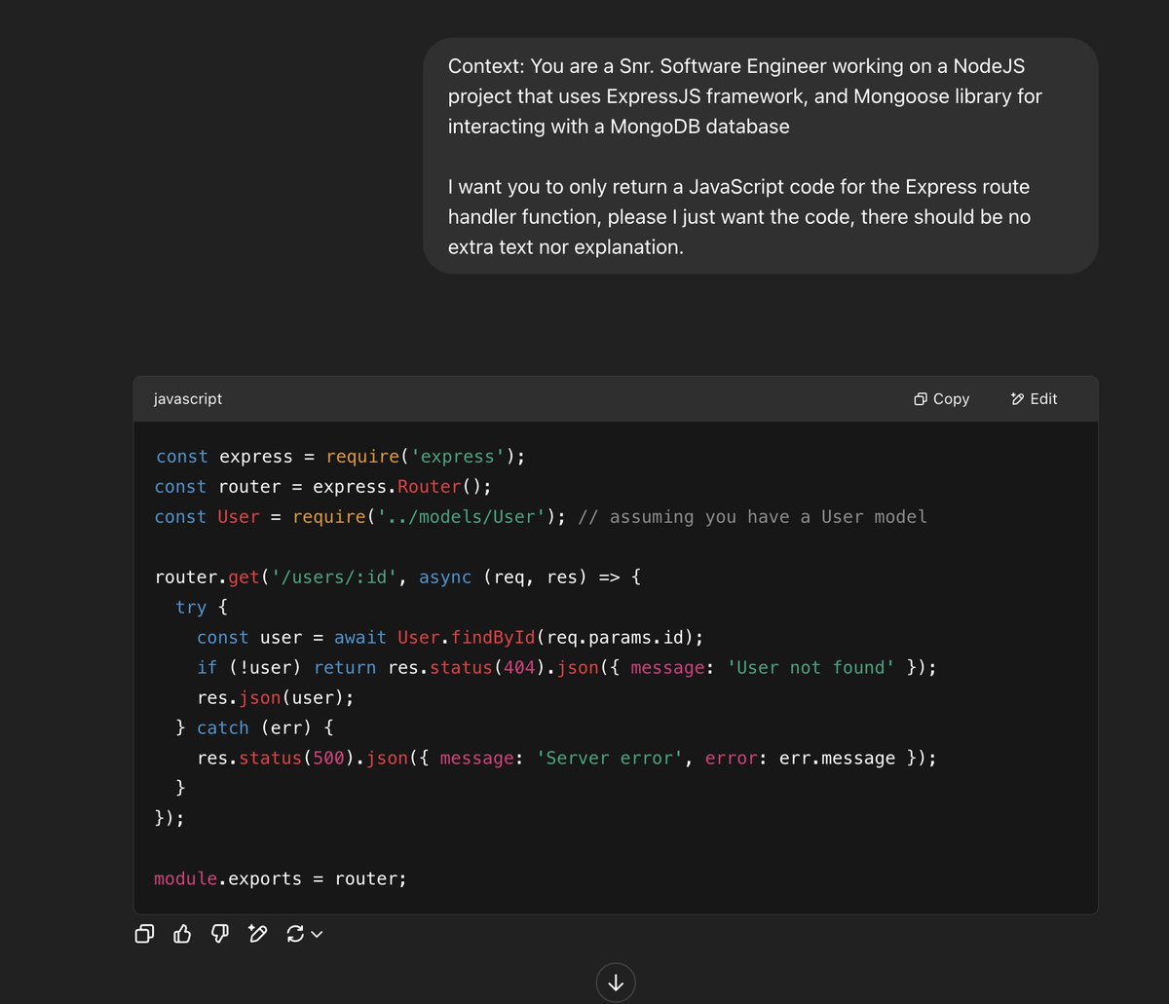Click the "const express = require('express');" line
This screenshot has height=1004, width=1169.
pos(340,457)
